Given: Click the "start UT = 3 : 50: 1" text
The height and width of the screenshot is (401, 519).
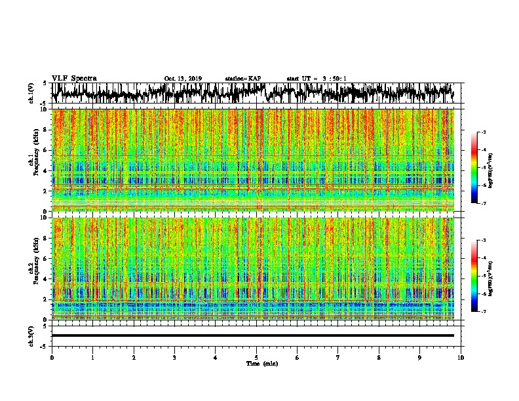Looking at the screenshot, I should click(x=317, y=79).
